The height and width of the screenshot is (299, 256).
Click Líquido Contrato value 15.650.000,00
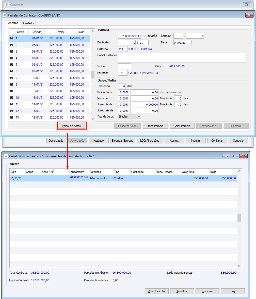click(x=40, y=280)
